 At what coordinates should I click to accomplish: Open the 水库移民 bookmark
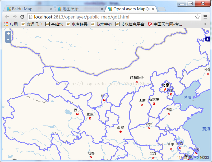click(x=77, y=24)
